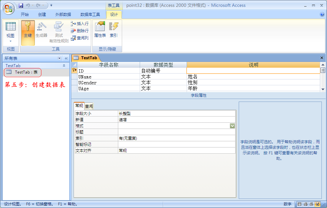Click 测试有效性规则 icon

point(59,32)
